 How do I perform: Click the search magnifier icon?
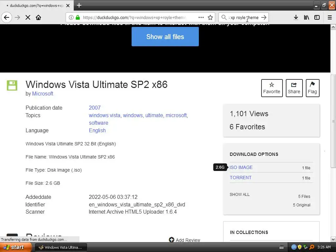(224, 17)
